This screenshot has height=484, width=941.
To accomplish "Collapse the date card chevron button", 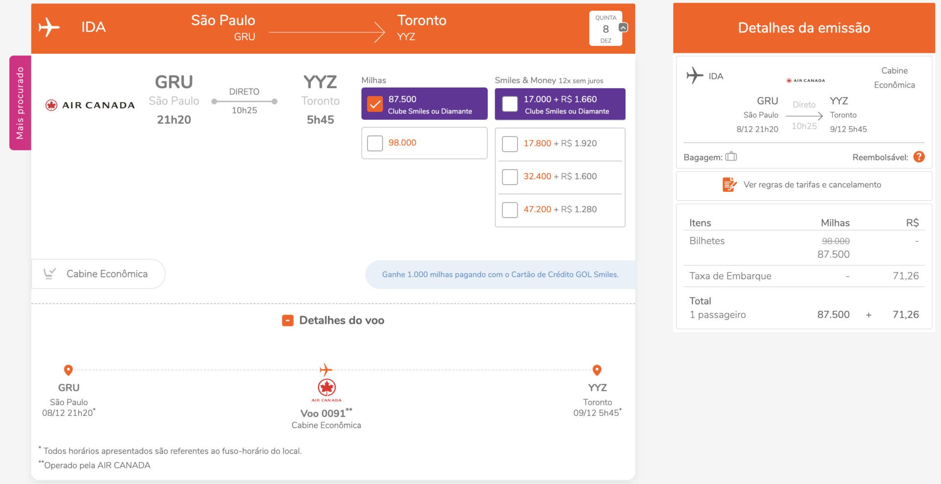I will pyautogui.click(x=623, y=27).
